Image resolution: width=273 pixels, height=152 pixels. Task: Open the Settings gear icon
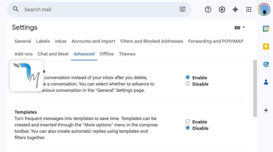[x=222, y=9]
